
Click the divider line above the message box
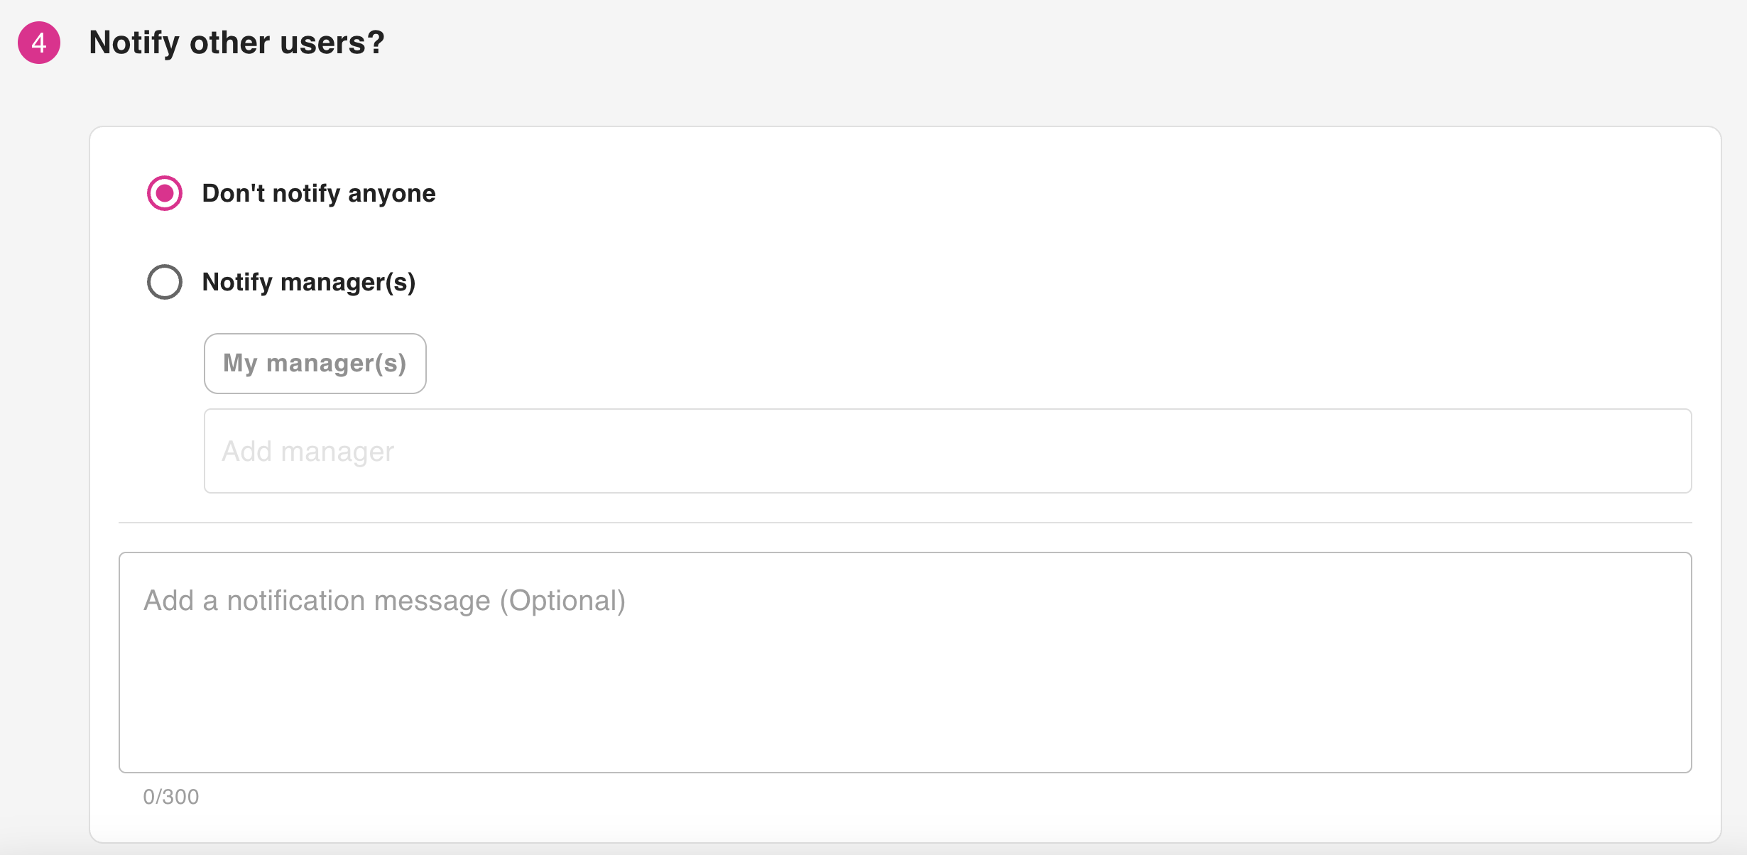(905, 523)
